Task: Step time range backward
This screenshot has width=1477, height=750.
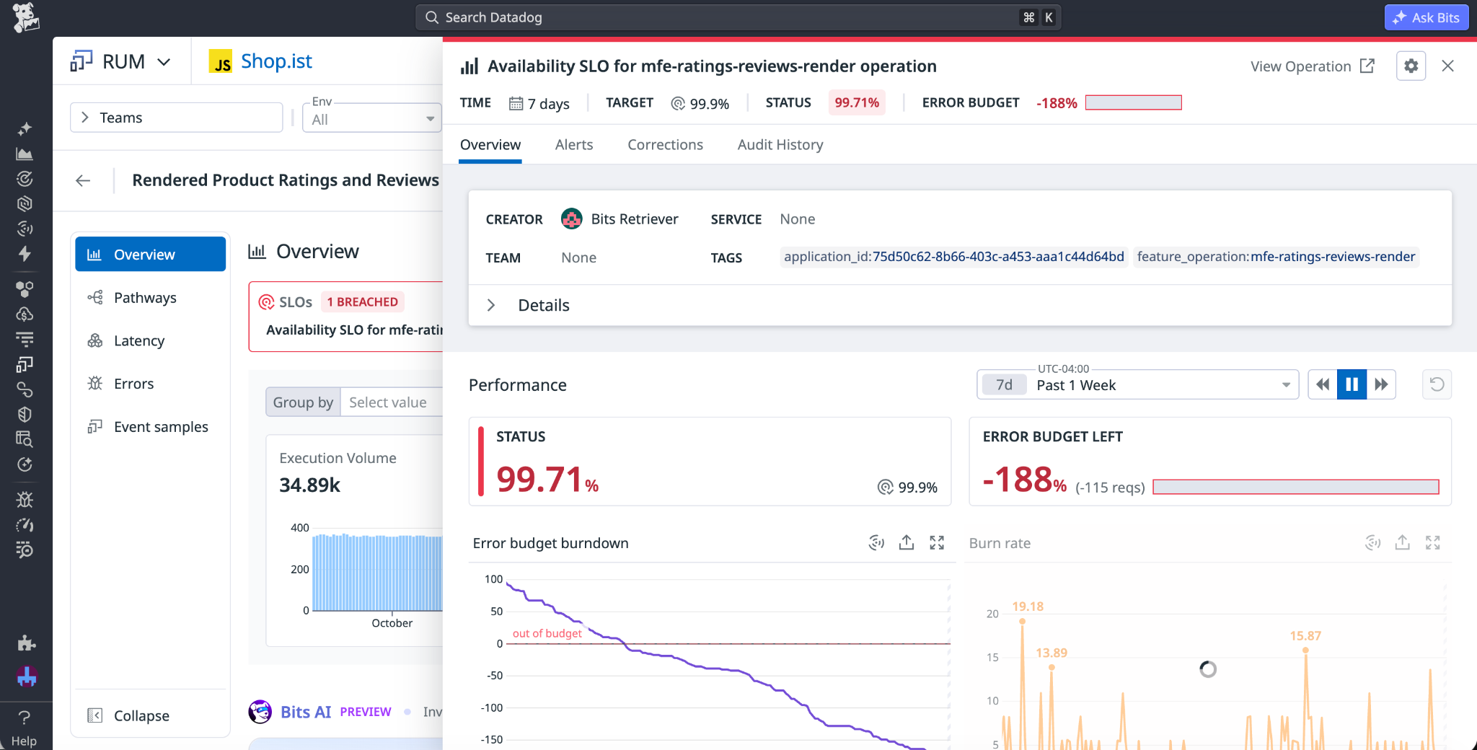Action: (x=1323, y=384)
